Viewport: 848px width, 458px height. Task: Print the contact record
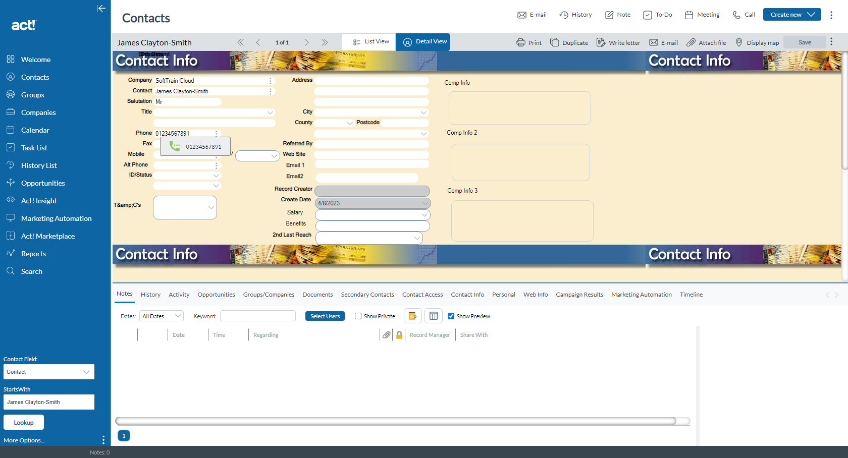[529, 43]
